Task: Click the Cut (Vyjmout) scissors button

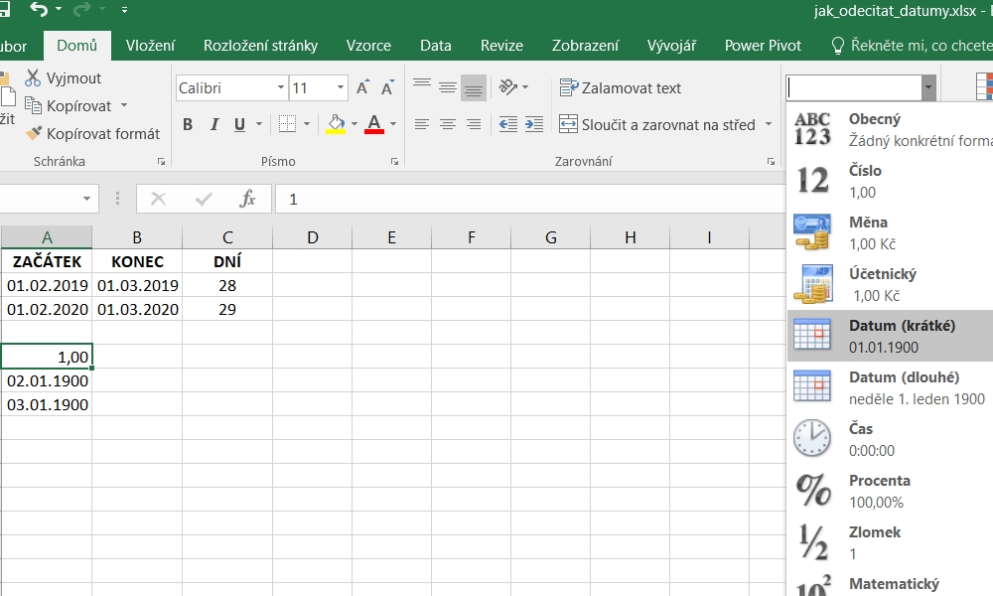Action: point(63,77)
